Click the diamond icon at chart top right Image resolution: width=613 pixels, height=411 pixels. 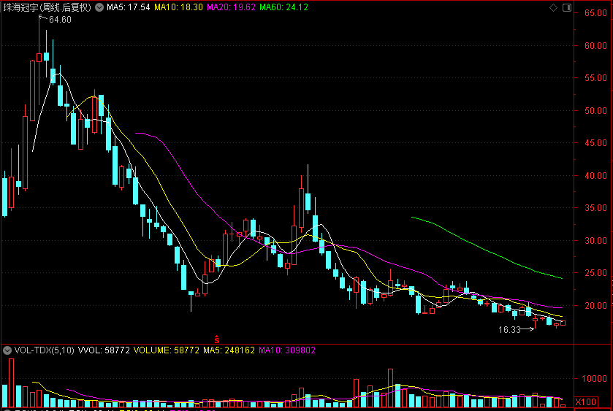point(553,7)
